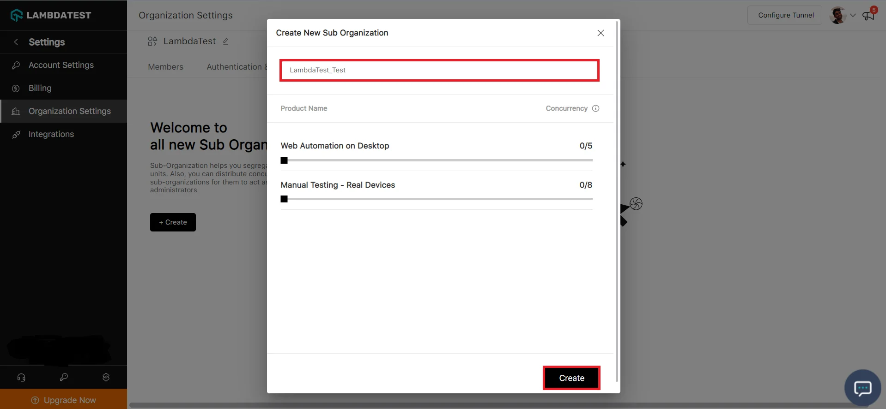Click the Upgrade Now banner
Image resolution: width=886 pixels, height=409 pixels.
(x=64, y=400)
